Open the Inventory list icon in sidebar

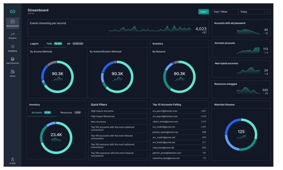point(12,47)
